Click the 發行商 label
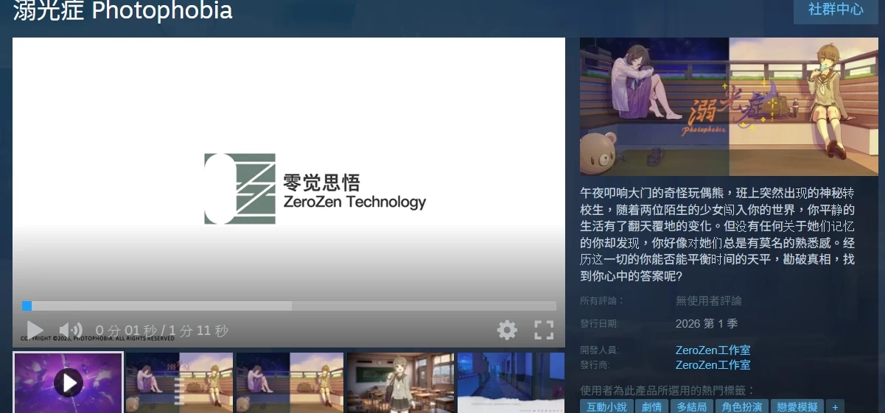The width and height of the screenshot is (885, 413). (x=595, y=364)
